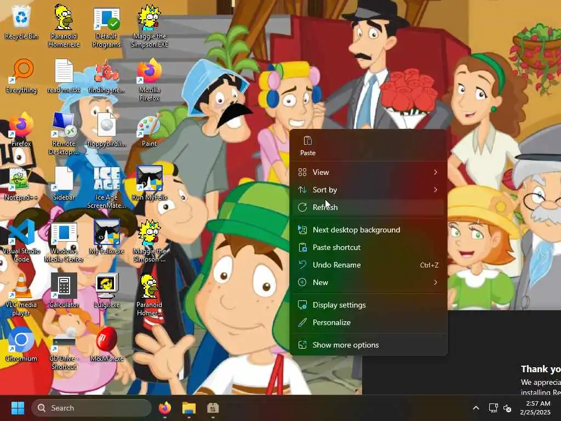Open Personalize from the context menu

[368, 322]
